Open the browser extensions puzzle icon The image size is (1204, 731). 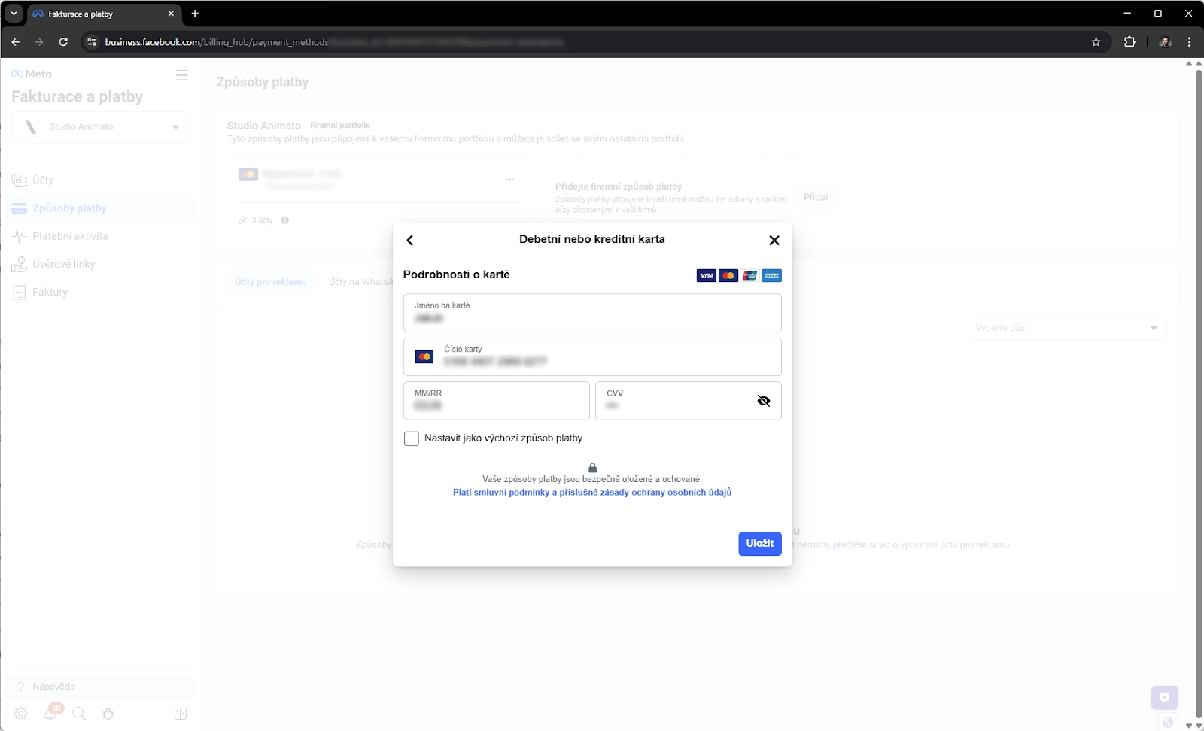tap(1130, 42)
